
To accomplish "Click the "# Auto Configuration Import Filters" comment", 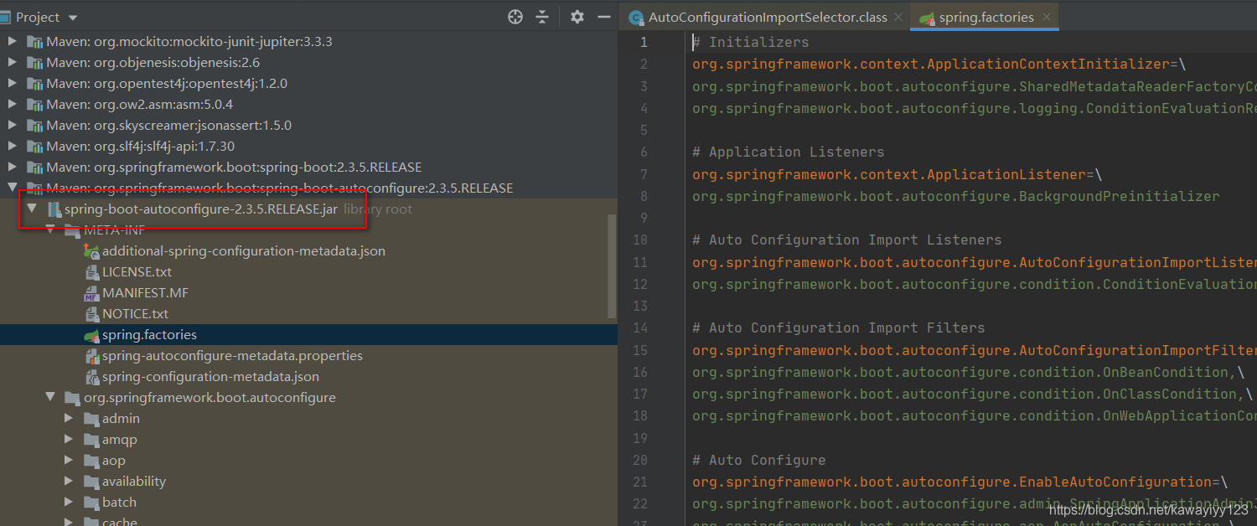I will tap(838, 327).
